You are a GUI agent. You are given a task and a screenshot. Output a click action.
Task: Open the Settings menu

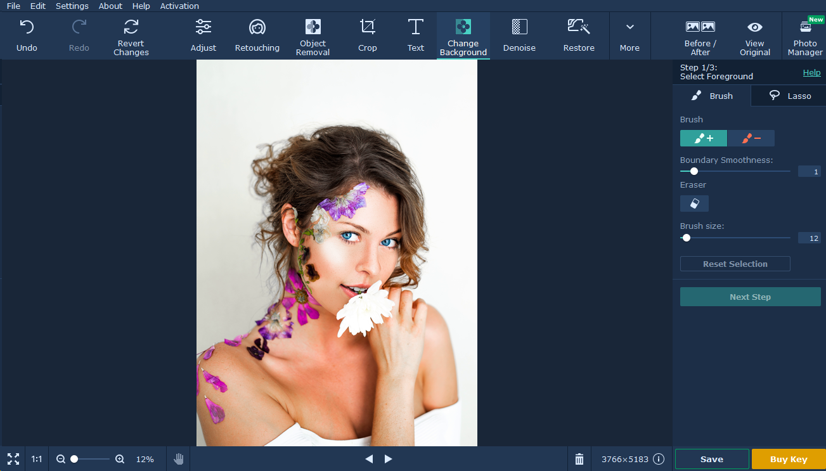coord(72,6)
